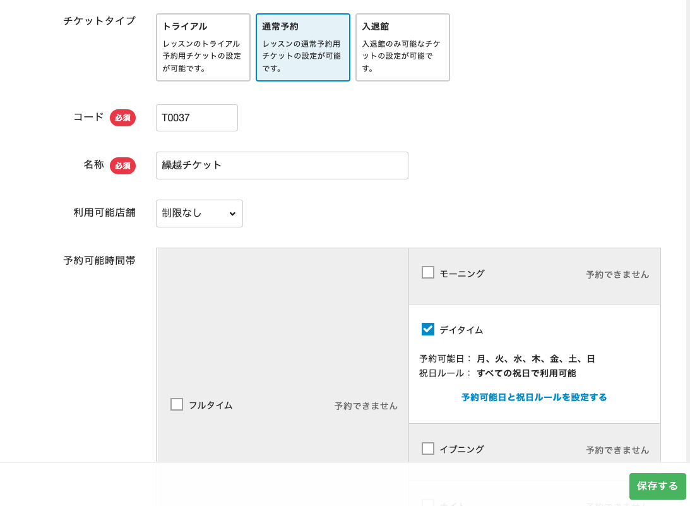
Task: Click the page's vertical scrollbar on right
Action: (x=687, y=190)
